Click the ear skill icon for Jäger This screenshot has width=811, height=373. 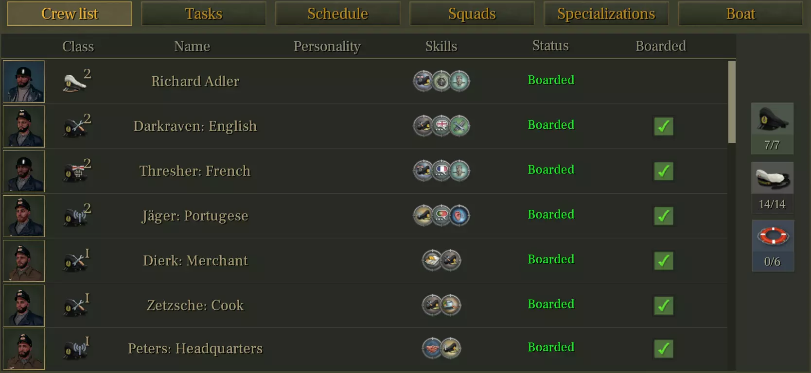(x=459, y=215)
